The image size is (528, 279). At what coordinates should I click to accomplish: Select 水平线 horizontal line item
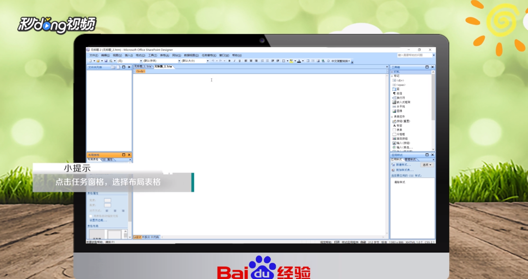(398, 106)
